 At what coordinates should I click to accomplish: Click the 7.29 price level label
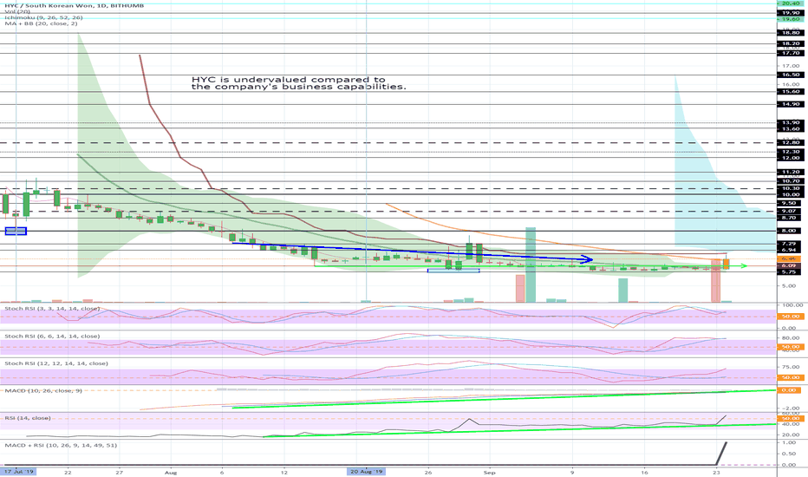pyautogui.click(x=791, y=244)
